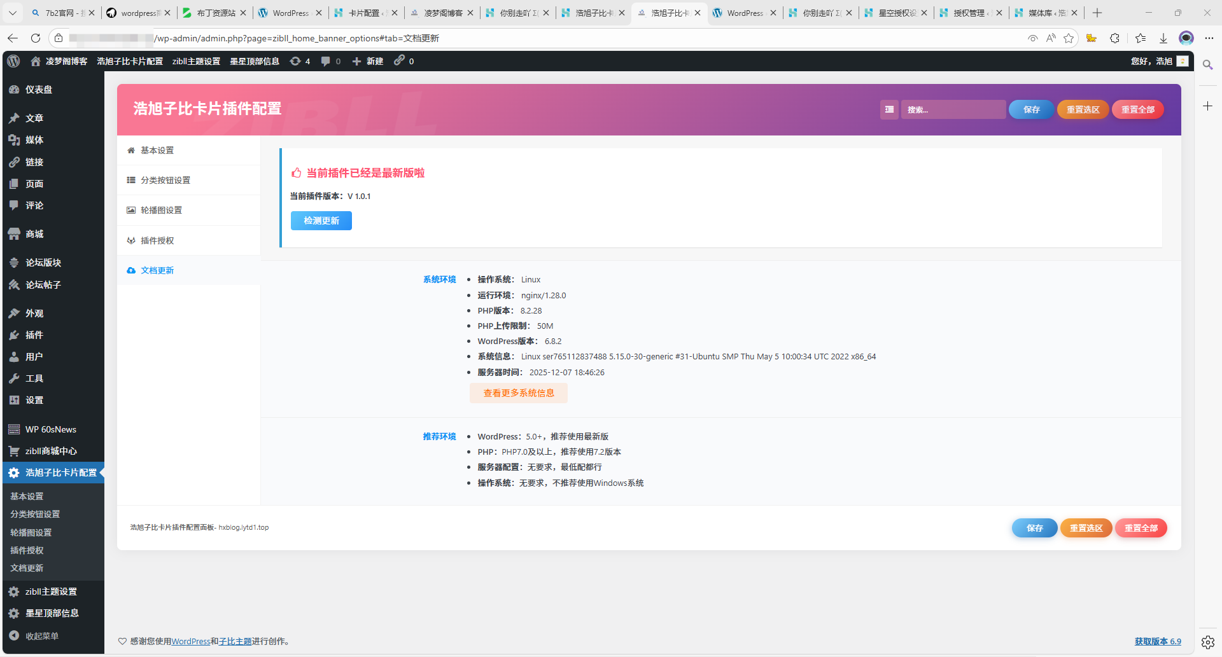Image resolution: width=1222 pixels, height=657 pixels.
Task: Collapse the admin menu via 收起菜单
Action: coord(42,636)
